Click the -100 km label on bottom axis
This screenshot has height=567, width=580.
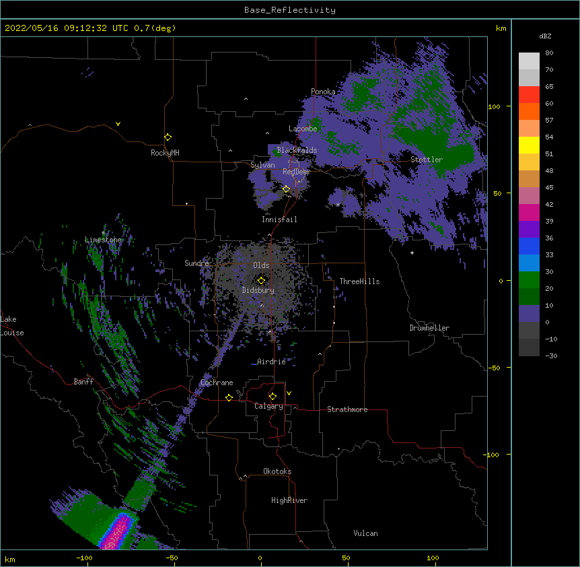tap(84, 558)
